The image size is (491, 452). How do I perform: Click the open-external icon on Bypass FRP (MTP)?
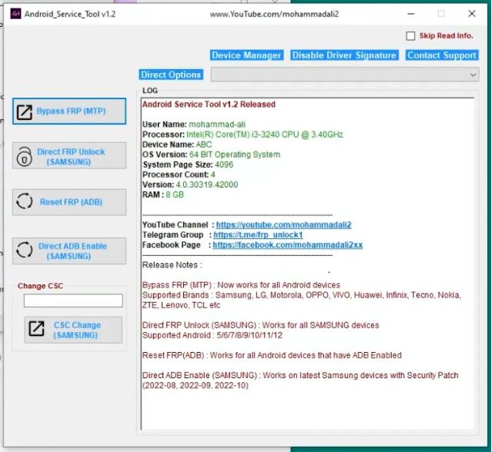tap(24, 112)
